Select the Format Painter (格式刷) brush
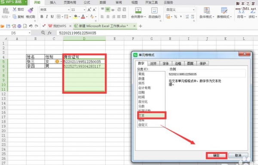 point(31,10)
